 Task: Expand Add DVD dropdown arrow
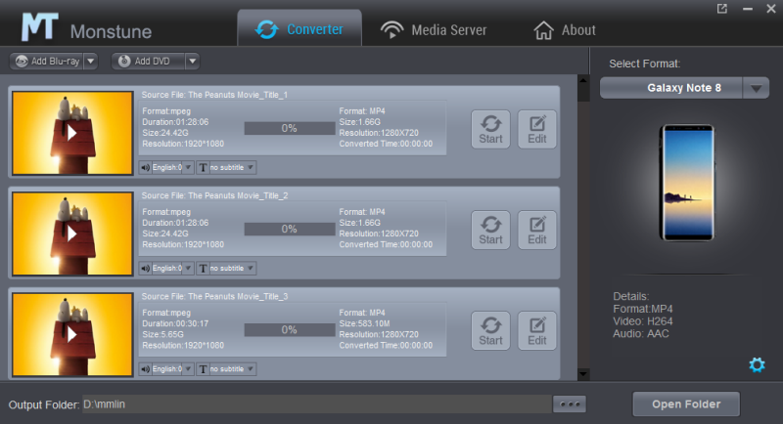point(192,61)
